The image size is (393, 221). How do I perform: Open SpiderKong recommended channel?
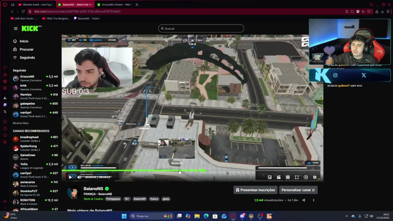(35, 148)
